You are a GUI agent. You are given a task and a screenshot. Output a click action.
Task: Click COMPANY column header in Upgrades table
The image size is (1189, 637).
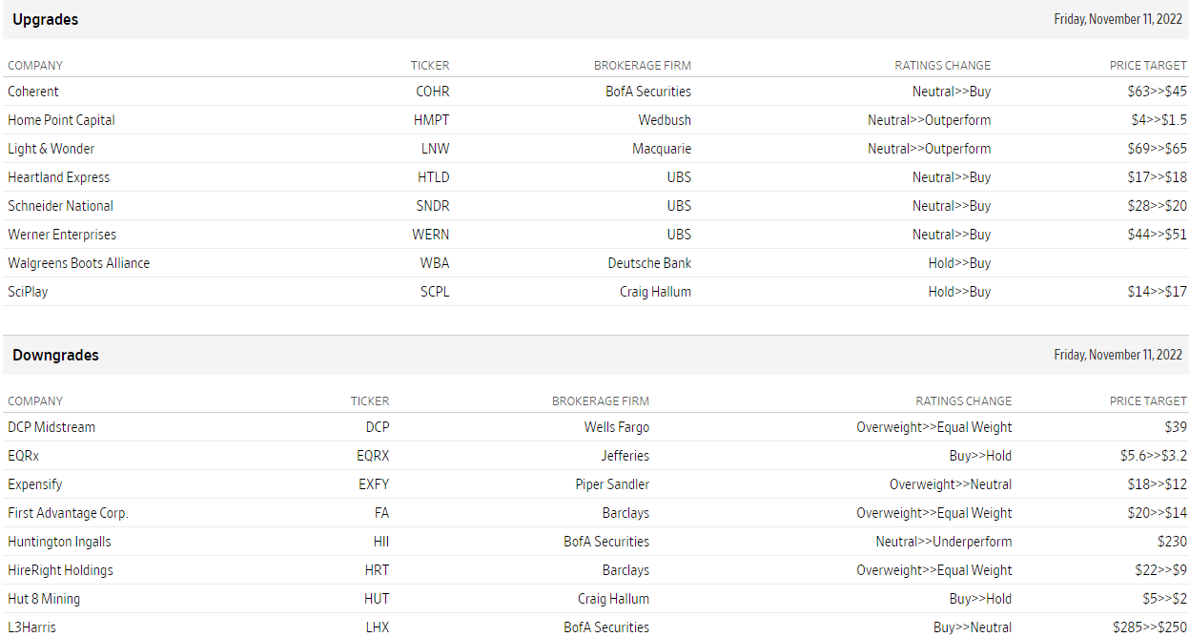click(35, 66)
